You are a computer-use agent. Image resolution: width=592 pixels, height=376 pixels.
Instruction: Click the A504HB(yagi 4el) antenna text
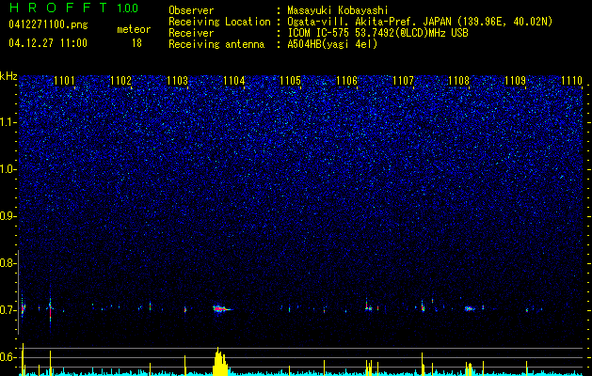[x=332, y=44]
